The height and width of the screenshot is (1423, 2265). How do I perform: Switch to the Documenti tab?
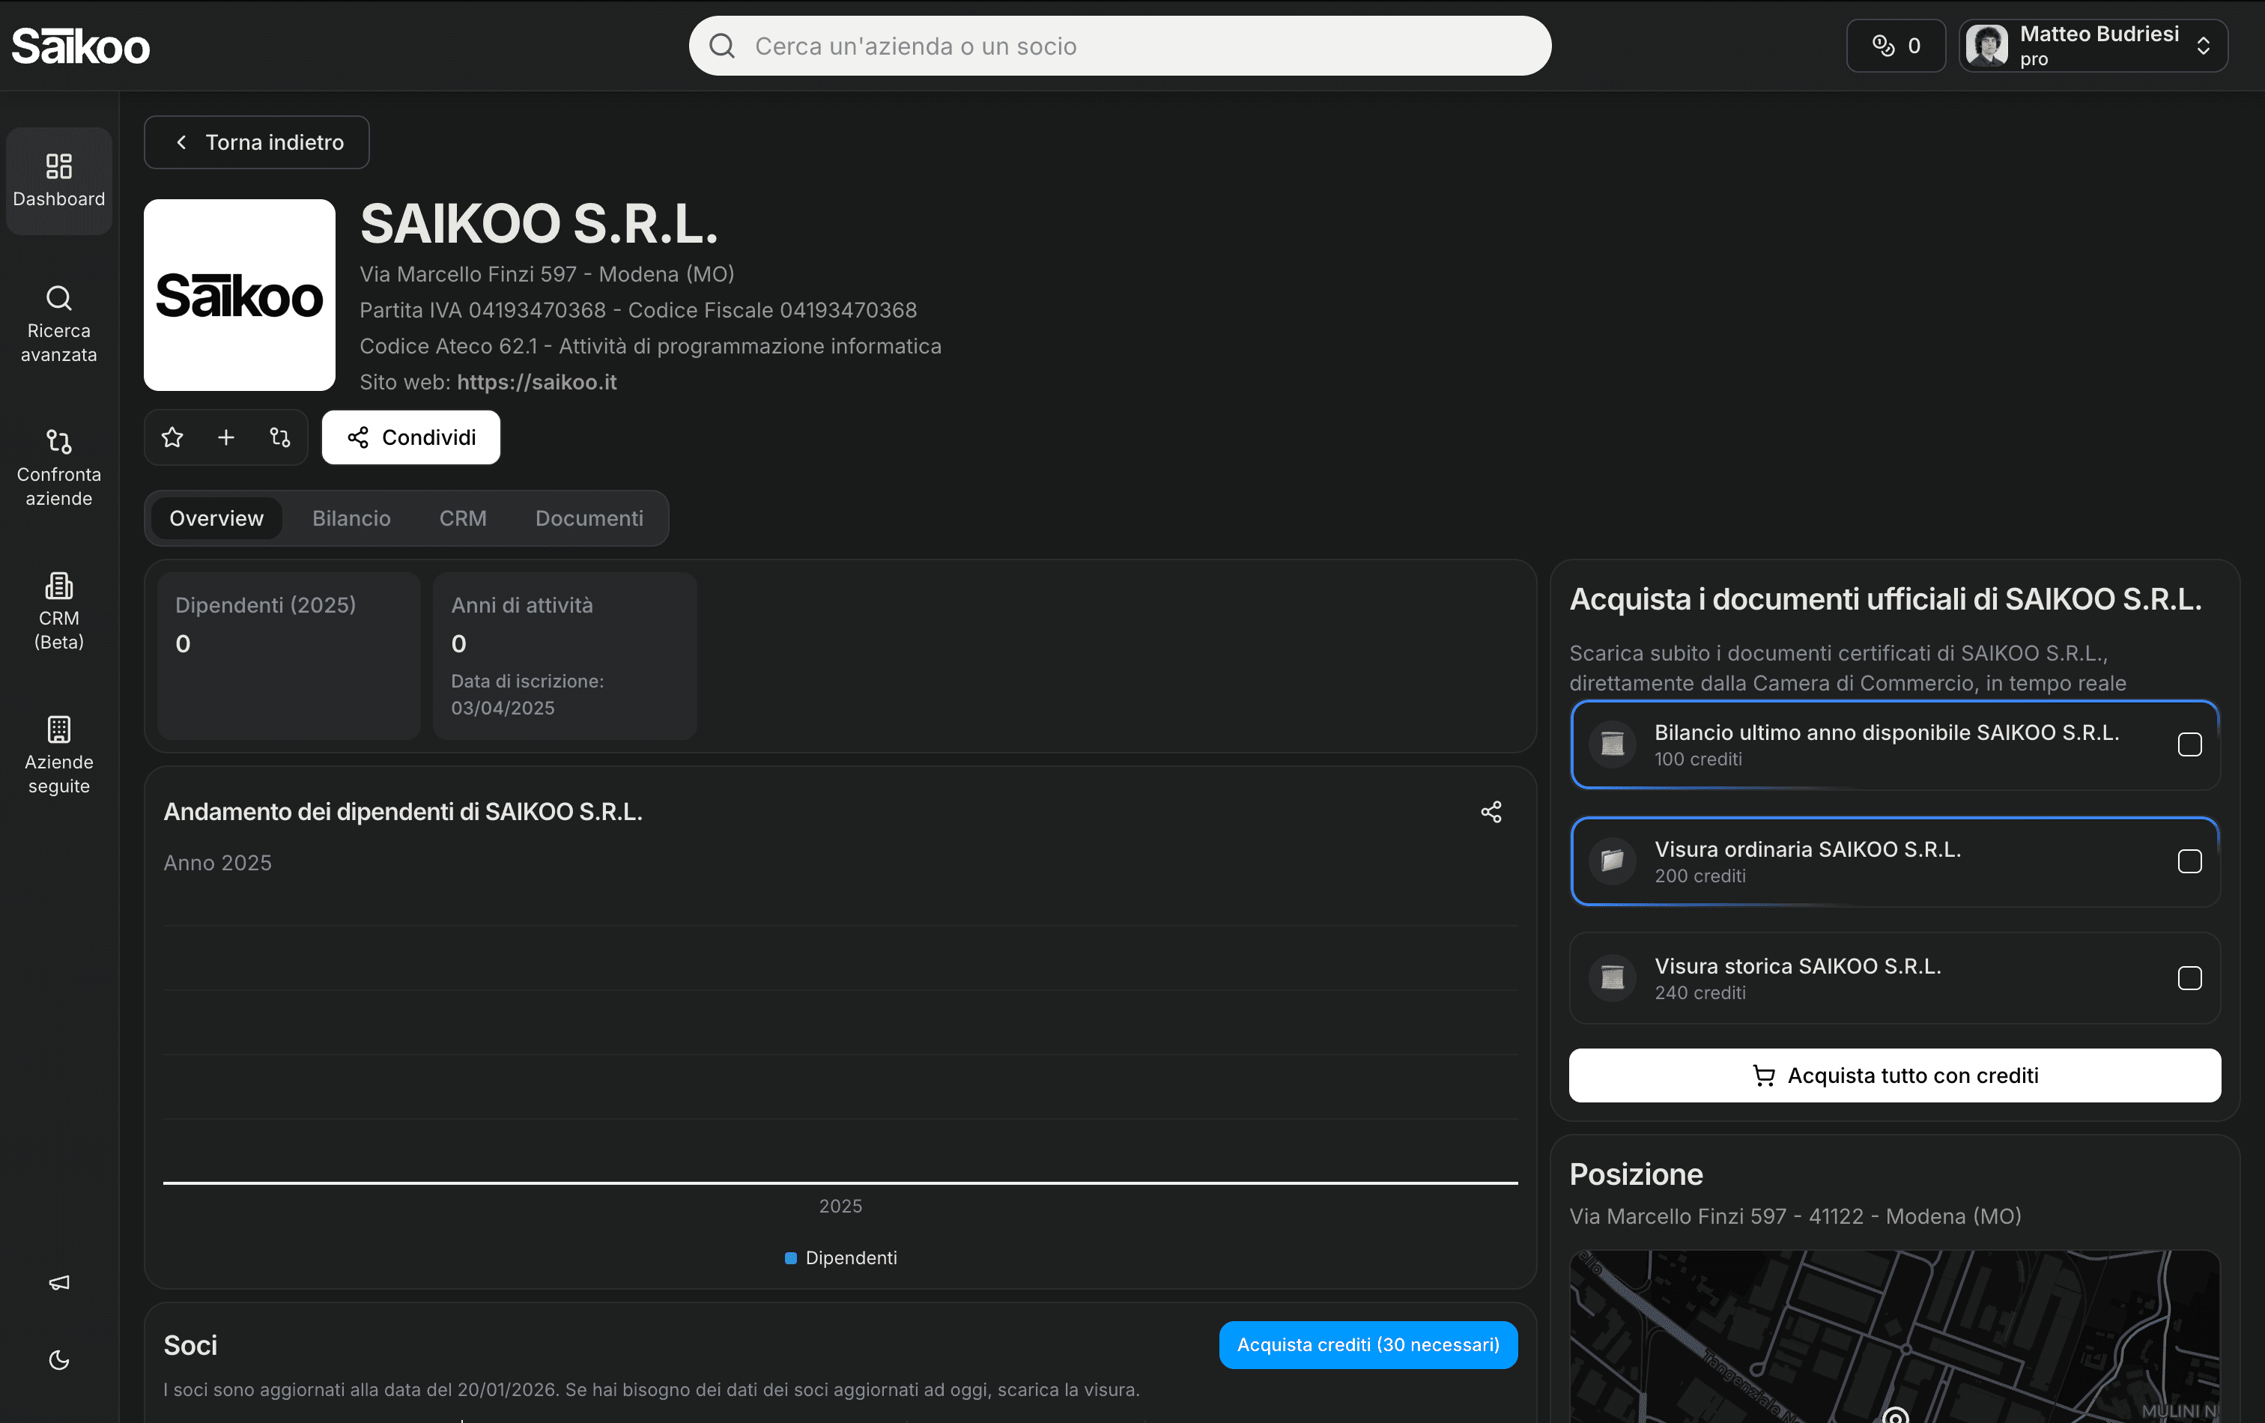pyautogui.click(x=589, y=518)
